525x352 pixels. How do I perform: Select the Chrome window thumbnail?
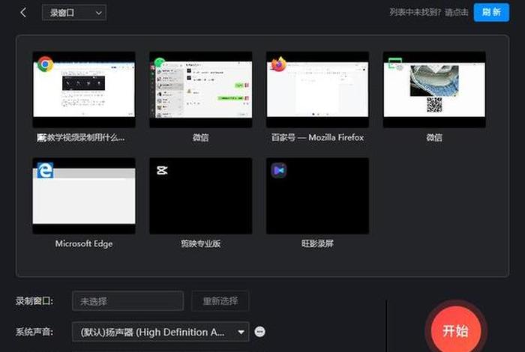click(84, 89)
